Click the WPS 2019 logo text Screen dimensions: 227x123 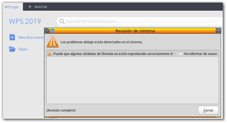25,21
